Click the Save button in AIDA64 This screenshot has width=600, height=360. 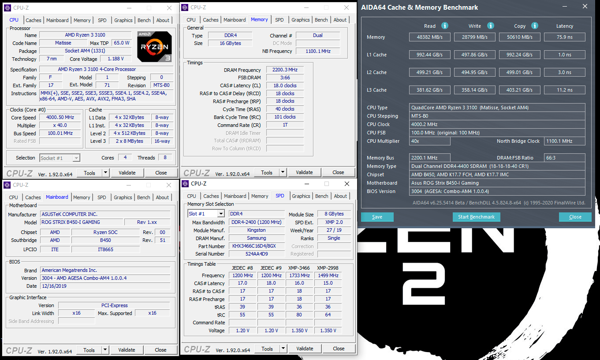(x=377, y=217)
